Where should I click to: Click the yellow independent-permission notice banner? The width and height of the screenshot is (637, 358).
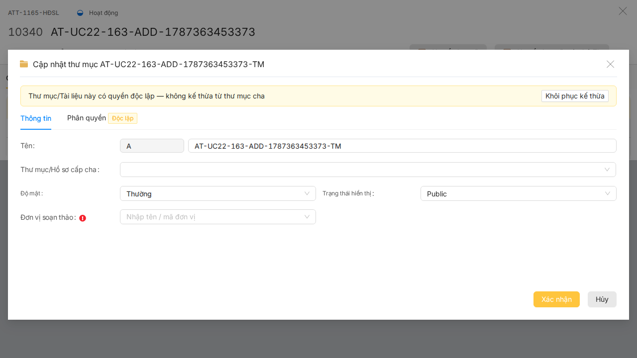click(318, 96)
